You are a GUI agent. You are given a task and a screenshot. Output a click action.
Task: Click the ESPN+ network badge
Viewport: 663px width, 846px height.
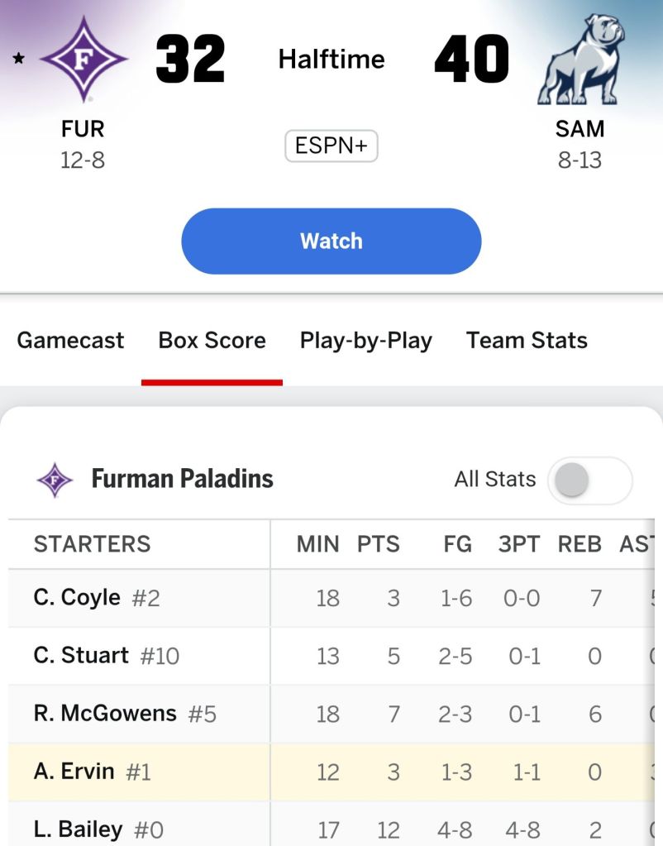pos(331,147)
